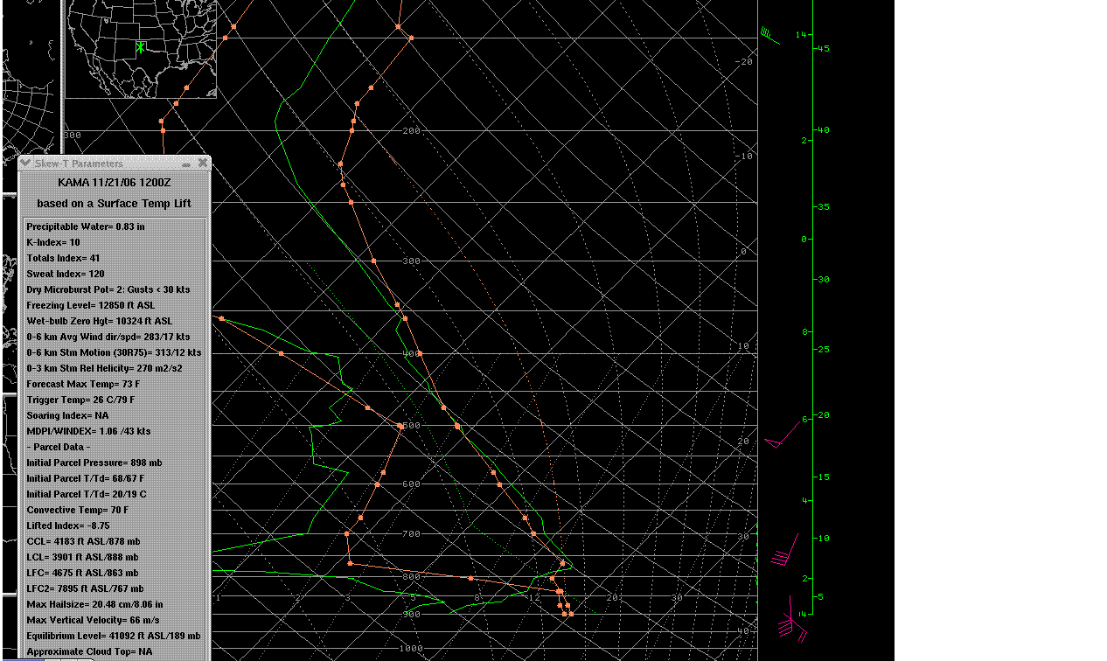Click the green 40 height scale label
This screenshot has width=1107, height=661.
click(x=824, y=130)
